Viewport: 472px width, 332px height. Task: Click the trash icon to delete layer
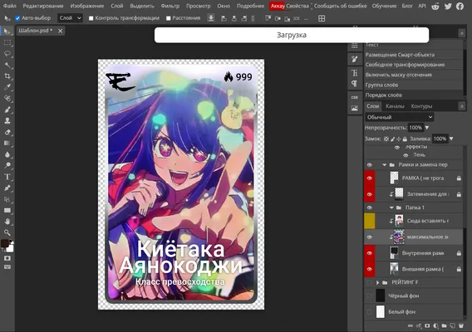(x=461, y=325)
